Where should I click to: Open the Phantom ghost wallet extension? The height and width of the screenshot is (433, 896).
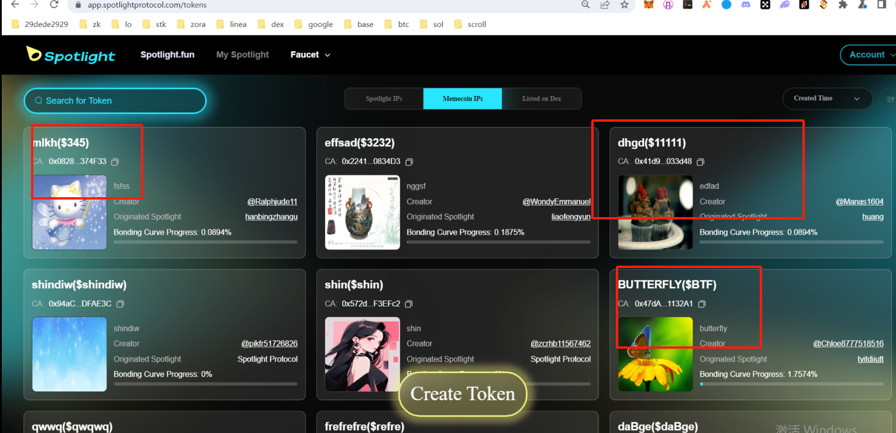click(x=785, y=5)
